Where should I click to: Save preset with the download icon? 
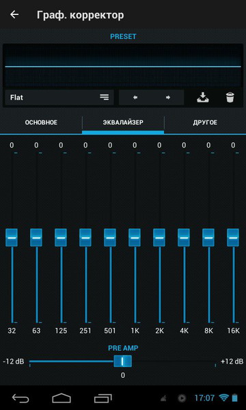[202, 98]
